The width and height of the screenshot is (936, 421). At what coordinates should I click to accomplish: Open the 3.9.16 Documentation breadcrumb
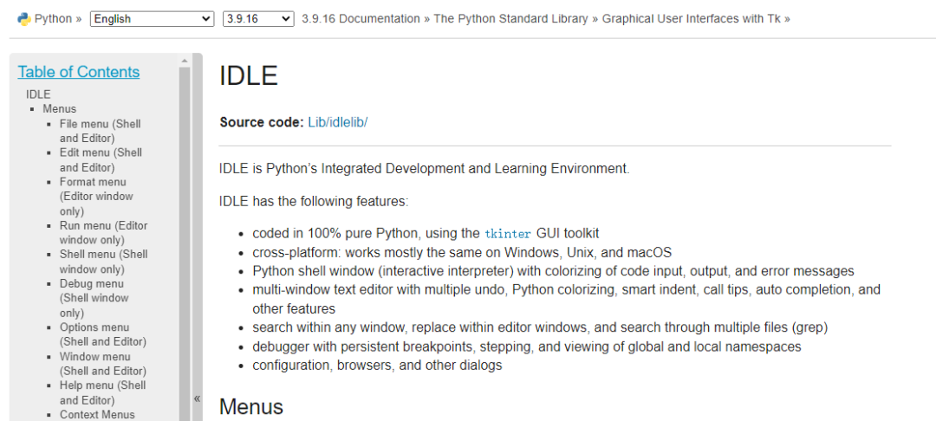coord(361,19)
